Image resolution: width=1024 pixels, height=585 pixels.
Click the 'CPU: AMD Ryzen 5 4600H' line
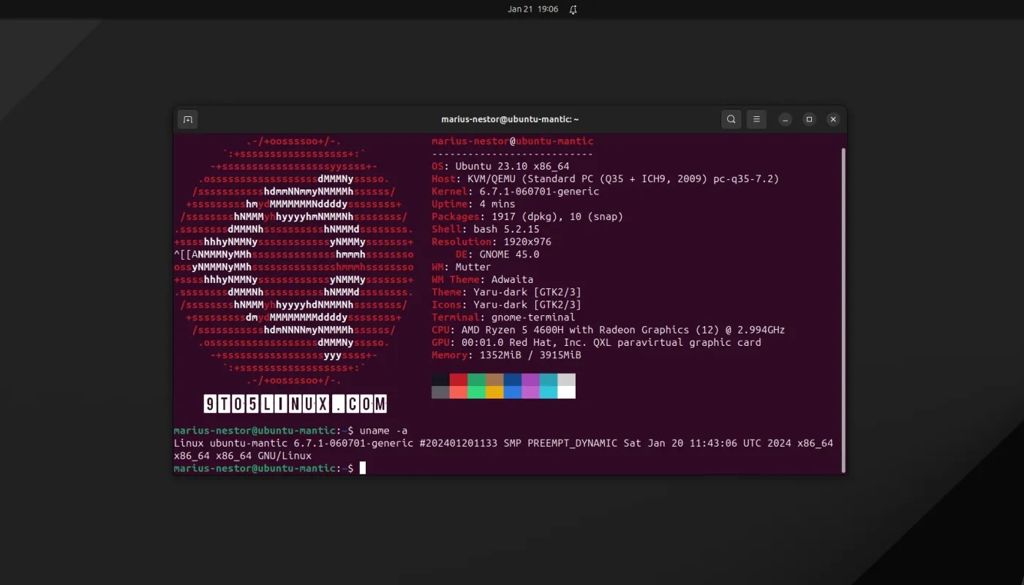coord(608,330)
